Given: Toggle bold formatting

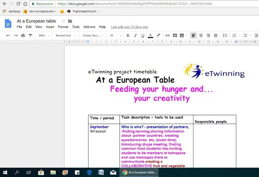Looking at the screenshot, I should pyautogui.click(x=128, y=36).
